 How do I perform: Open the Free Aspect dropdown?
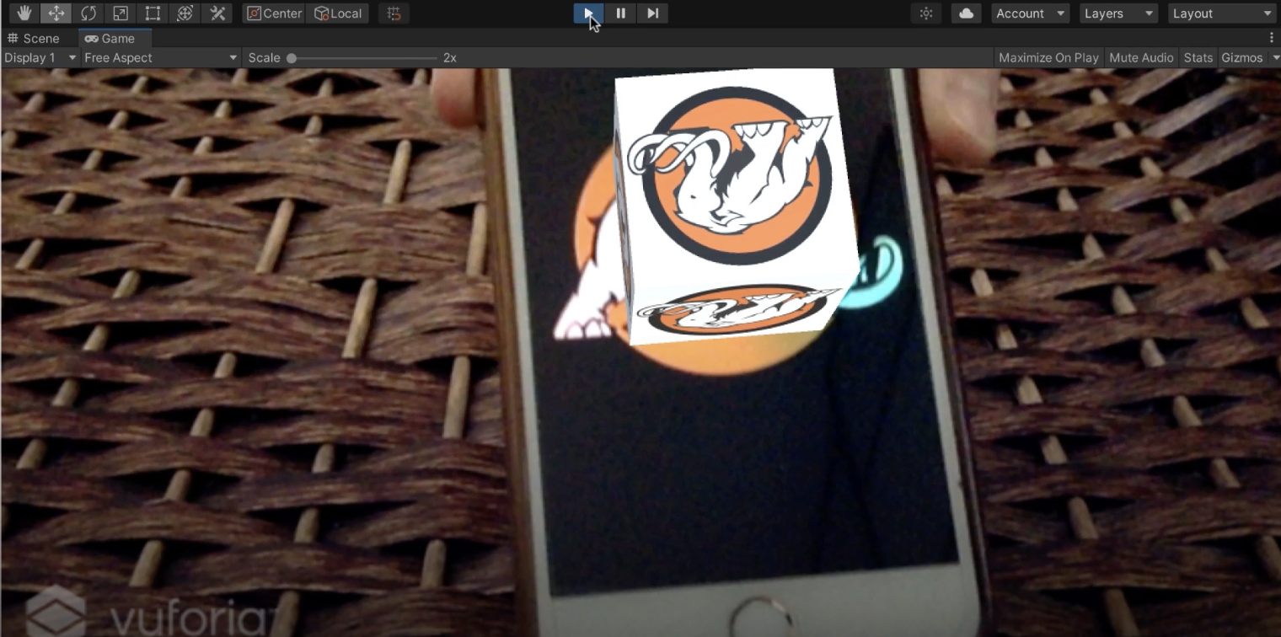161,57
